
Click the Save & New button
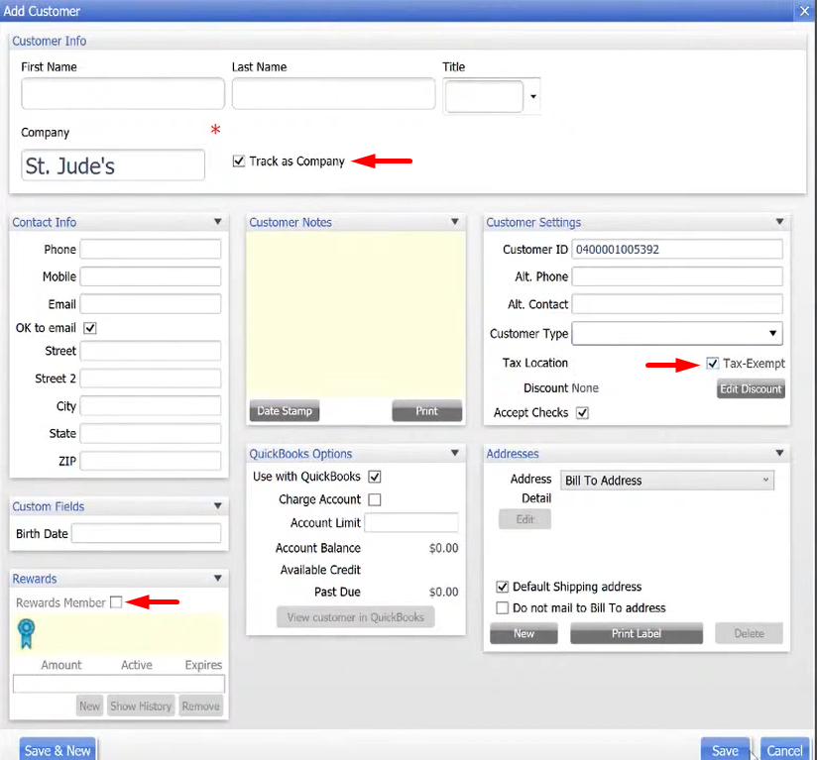coord(58,750)
